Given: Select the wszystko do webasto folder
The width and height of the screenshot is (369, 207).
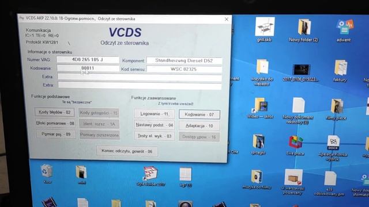Looking at the screenshot, I should [x=262, y=72].
